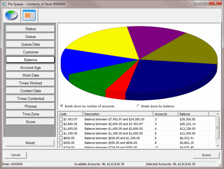Maximize the Pie Queue window
Viewport: 224px width, 169px height.
[x=205, y=3]
